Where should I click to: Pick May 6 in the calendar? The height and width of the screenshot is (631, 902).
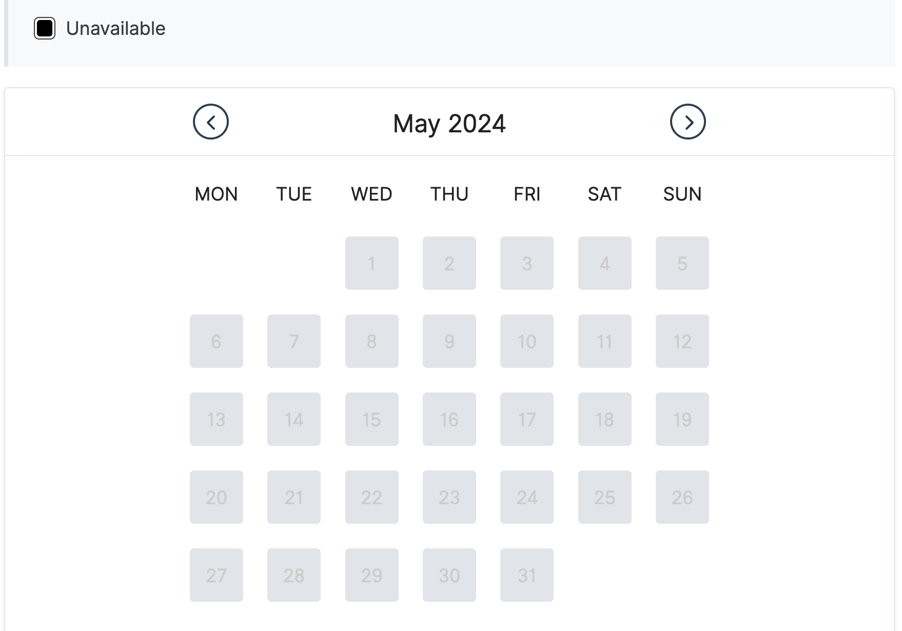pos(216,341)
